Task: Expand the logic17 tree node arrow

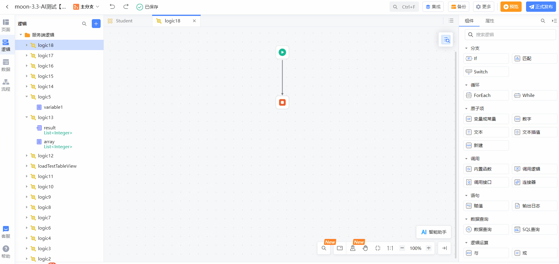Action: (x=26, y=55)
